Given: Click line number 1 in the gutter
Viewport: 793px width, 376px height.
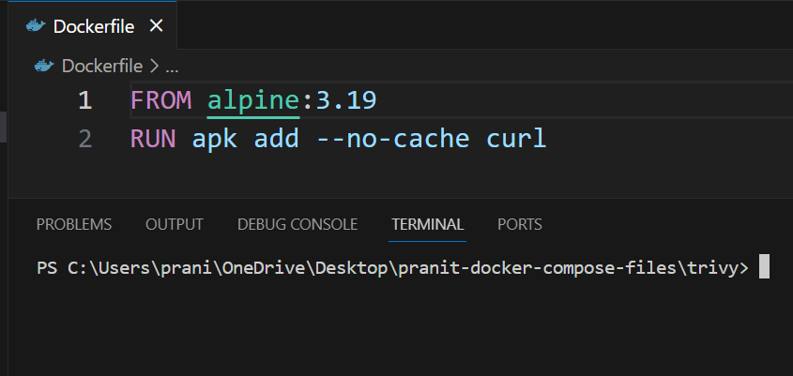Looking at the screenshot, I should (84, 99).
